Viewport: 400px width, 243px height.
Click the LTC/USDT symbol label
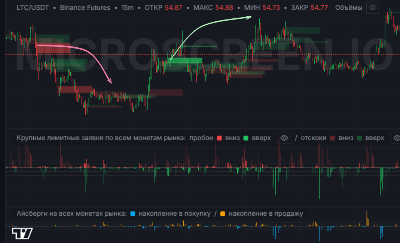[x=33, y=7]
